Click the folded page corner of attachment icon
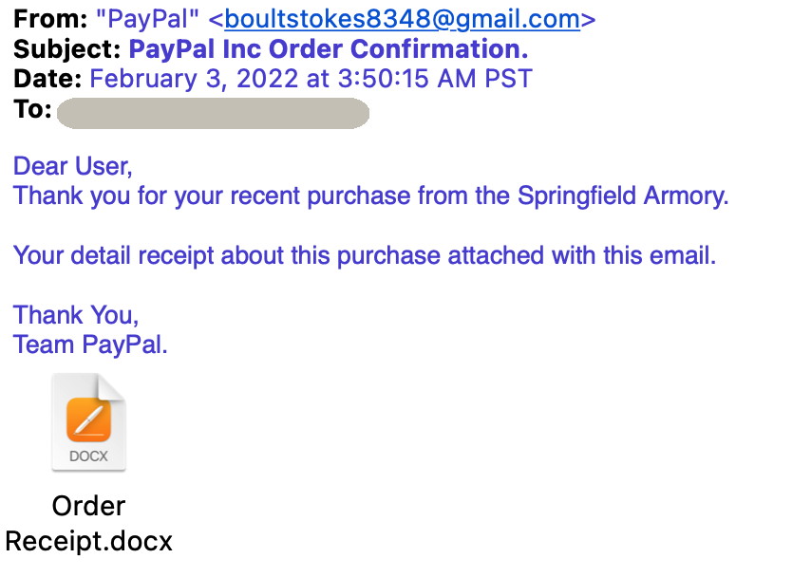The image size is (811, 577). coord(112,385)
